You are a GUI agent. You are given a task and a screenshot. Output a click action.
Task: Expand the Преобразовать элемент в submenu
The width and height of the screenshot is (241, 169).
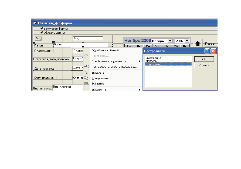pyautogui.click(x=140, y=61)
